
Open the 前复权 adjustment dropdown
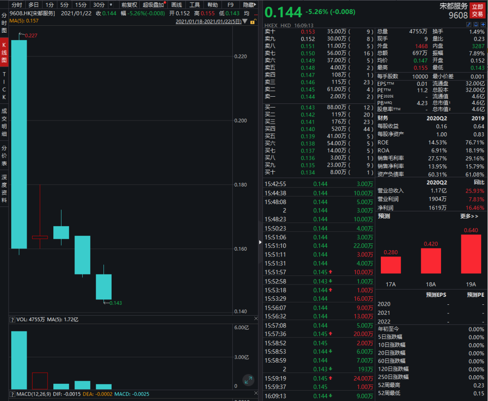pyautogui.click(x=129, y=5)
